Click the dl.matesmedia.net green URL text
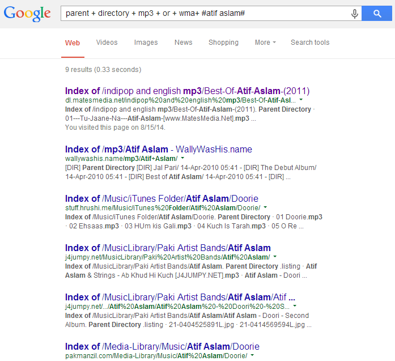The image size is (395, 361). click(180, 100)
